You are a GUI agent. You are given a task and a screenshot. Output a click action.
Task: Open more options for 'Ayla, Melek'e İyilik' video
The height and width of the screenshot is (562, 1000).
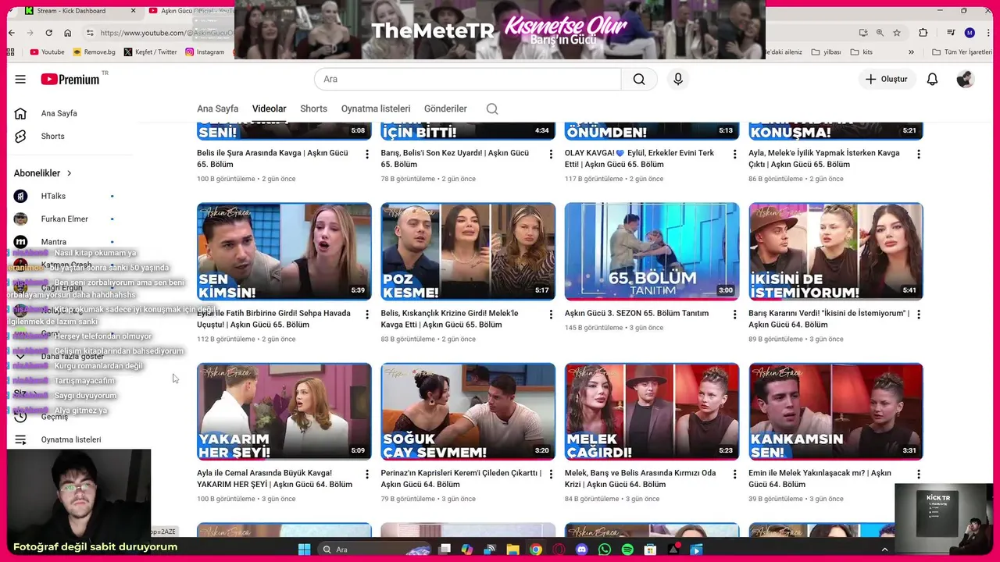pyautogui.click(x=919, y=155)
